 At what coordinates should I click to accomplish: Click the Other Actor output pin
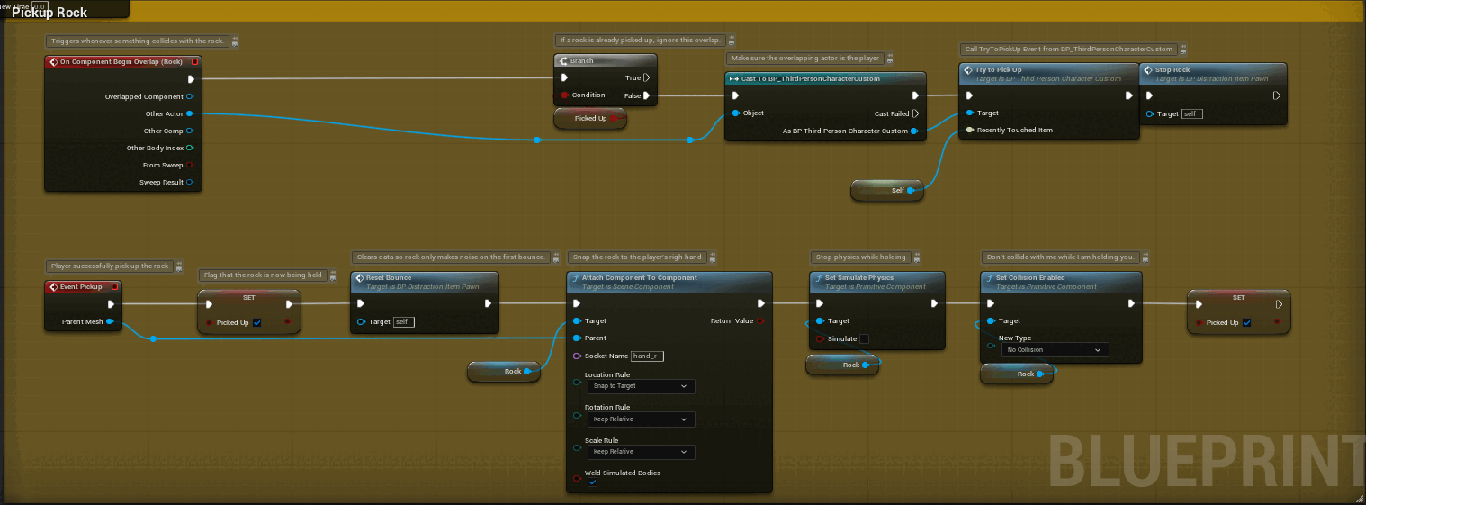pos(190,113)
